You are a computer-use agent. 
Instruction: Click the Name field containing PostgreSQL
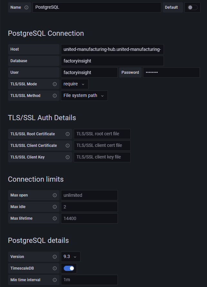(x=97, y=7)
